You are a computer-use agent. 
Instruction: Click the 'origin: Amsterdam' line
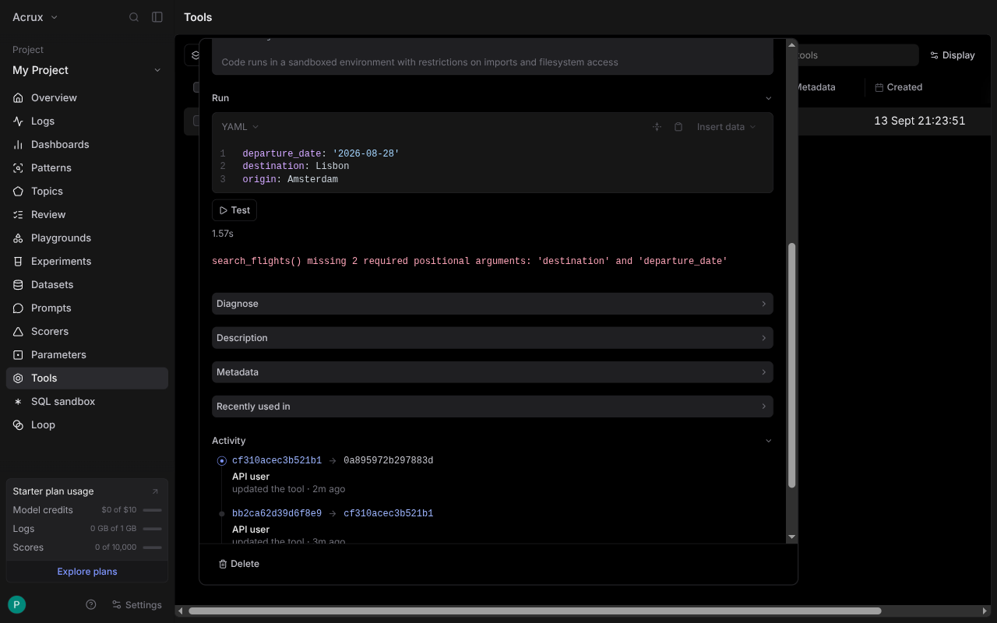(x=290, y=179)
